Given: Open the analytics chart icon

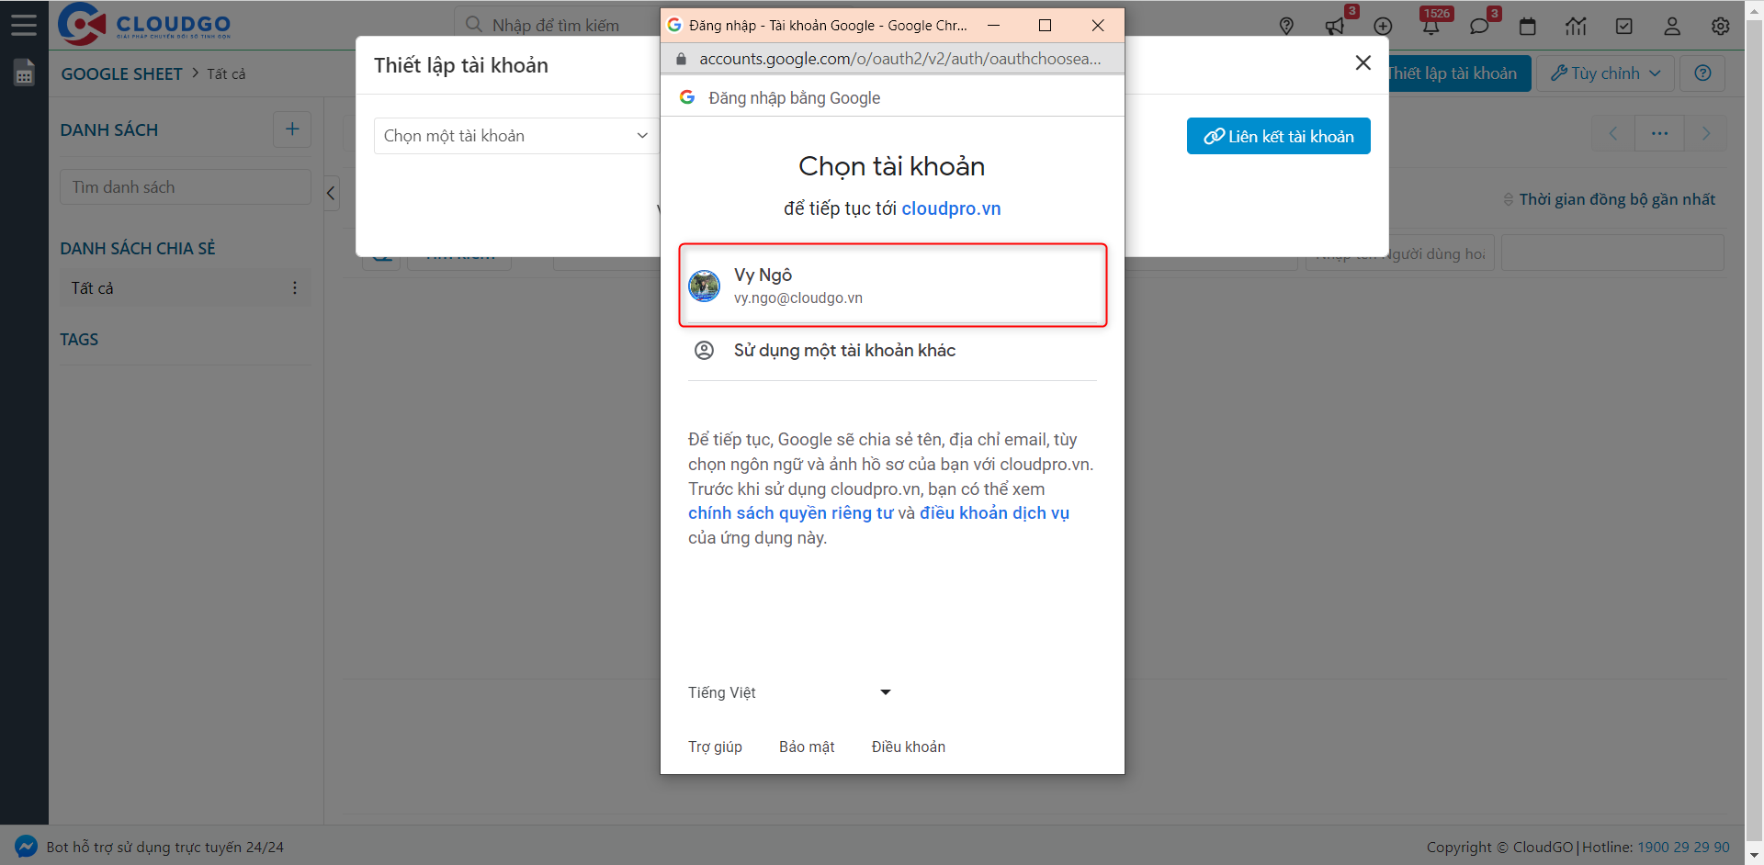Looking at the screenshot, I should [1576, 26].
